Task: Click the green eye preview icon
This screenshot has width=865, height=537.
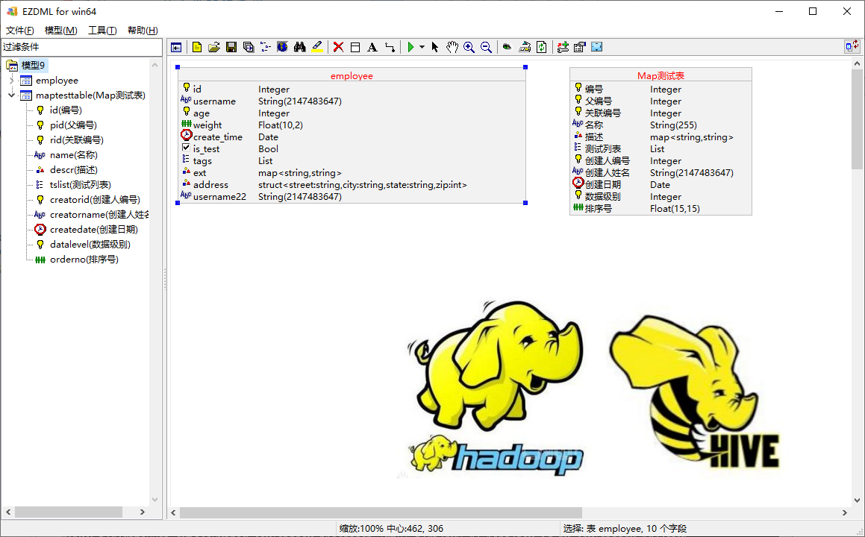Action: 507,48
